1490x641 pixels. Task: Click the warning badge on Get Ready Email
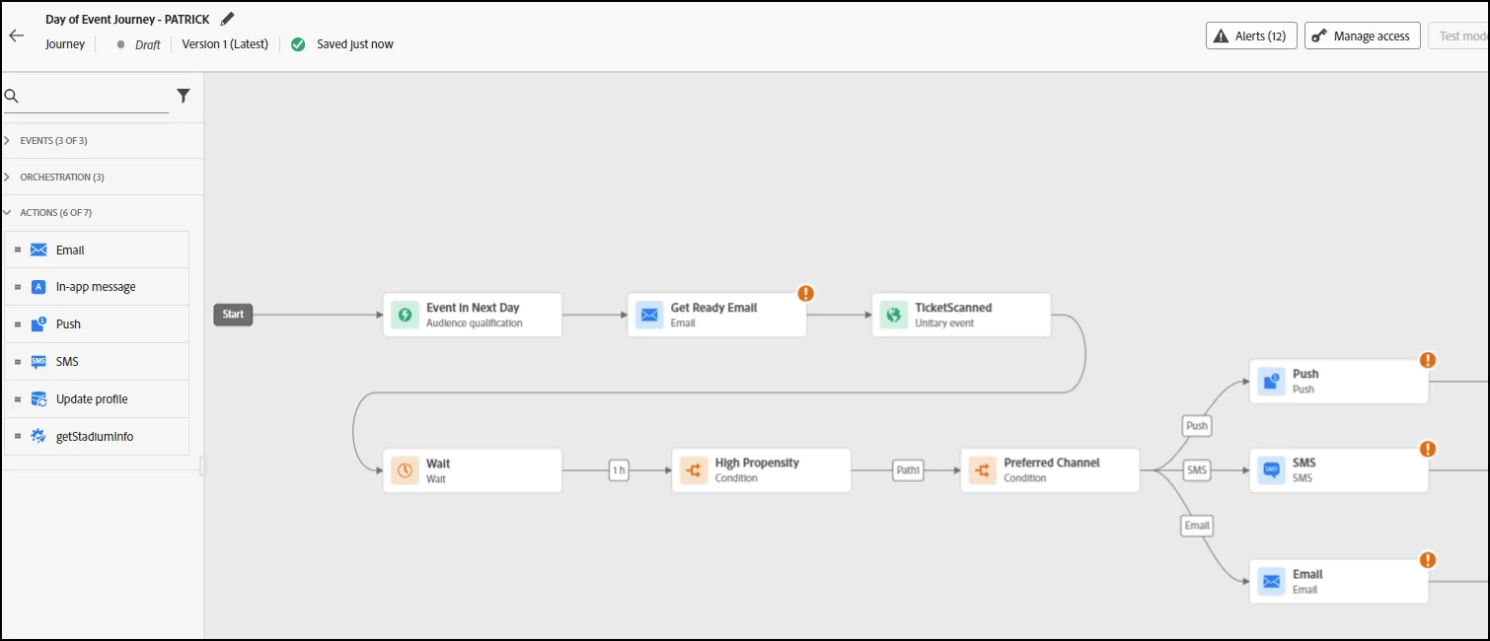(x=806, y=293)
